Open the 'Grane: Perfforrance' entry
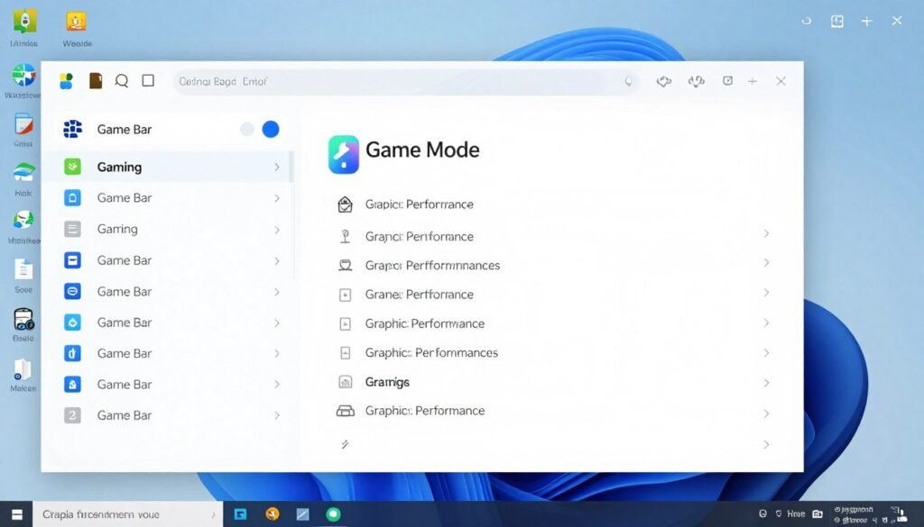Image resolution: width=924 pixels, height=527 pixels. (x=419, y=295)
